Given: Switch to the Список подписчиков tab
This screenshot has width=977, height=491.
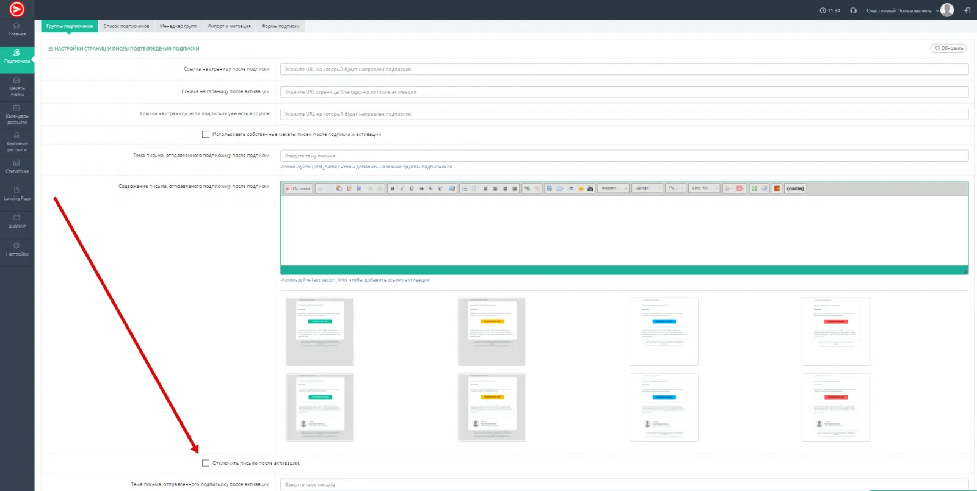Looking at the screenshot, I should tap(126, 26).
